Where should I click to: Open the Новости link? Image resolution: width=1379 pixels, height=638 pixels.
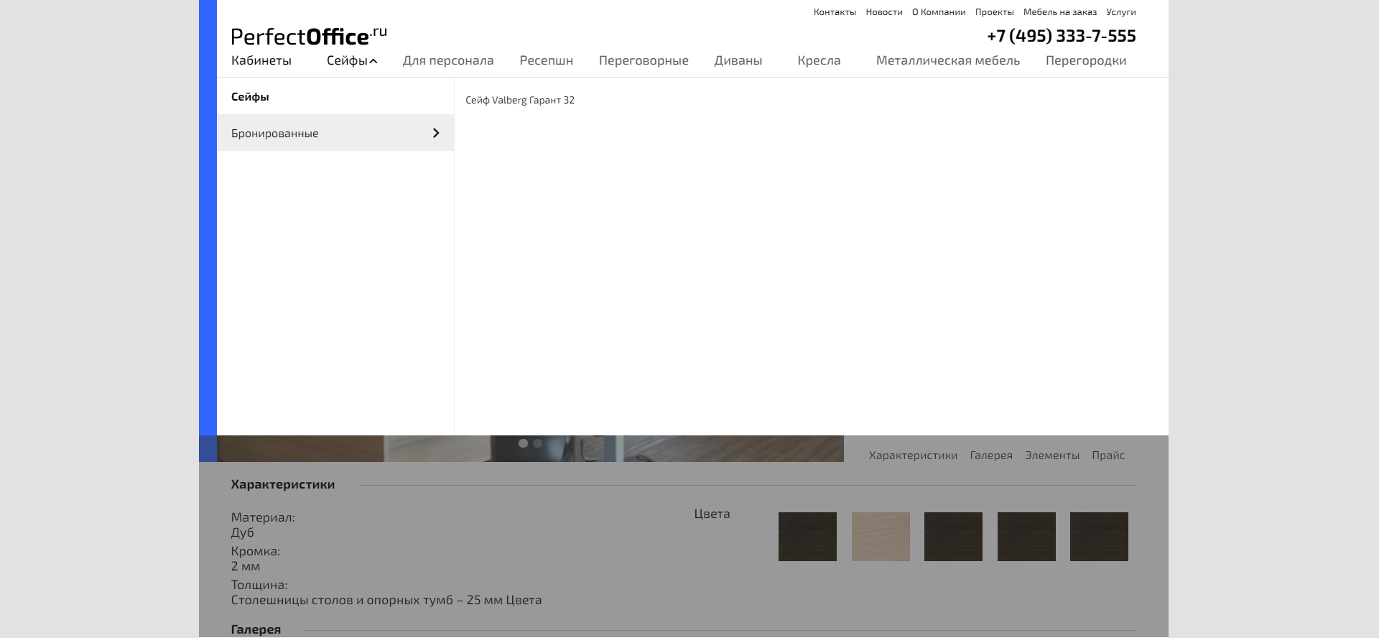coord(884,12)
